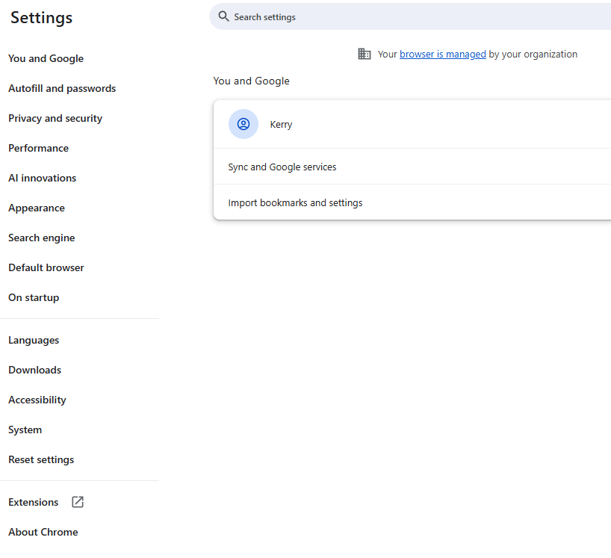This screenshot has height=558, width=611.
Task: Open About Chrome page
Action: (43, 532)
